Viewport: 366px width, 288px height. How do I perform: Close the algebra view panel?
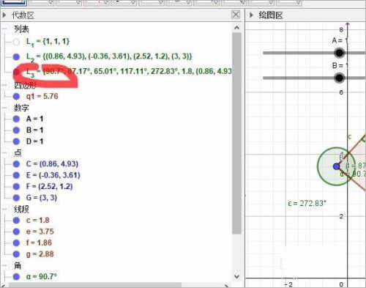pos(236,15)
